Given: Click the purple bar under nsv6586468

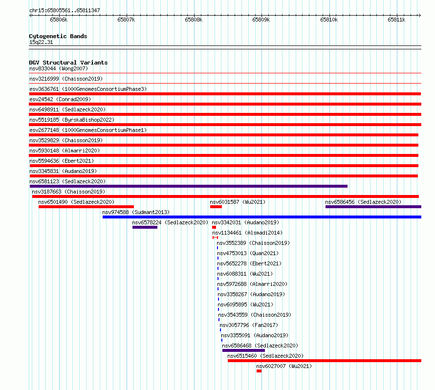Looking at the screenshot, I should pyautogui.click(x=243, y=350).
